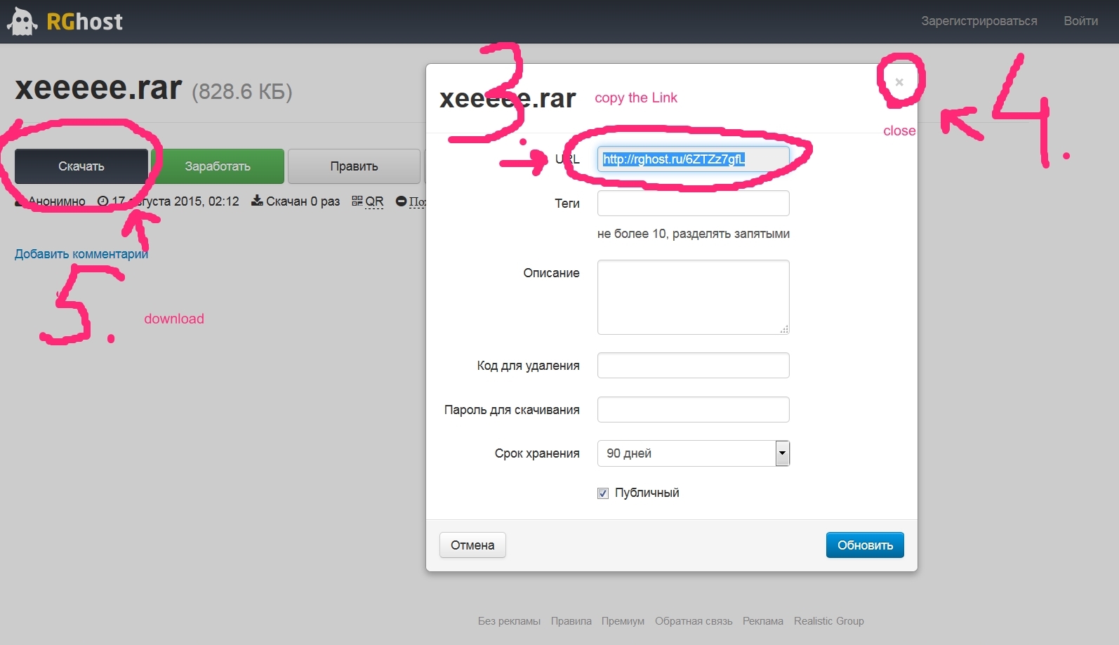
Task: Click the RGhost ghost logo icon
Action: (22, 21)
